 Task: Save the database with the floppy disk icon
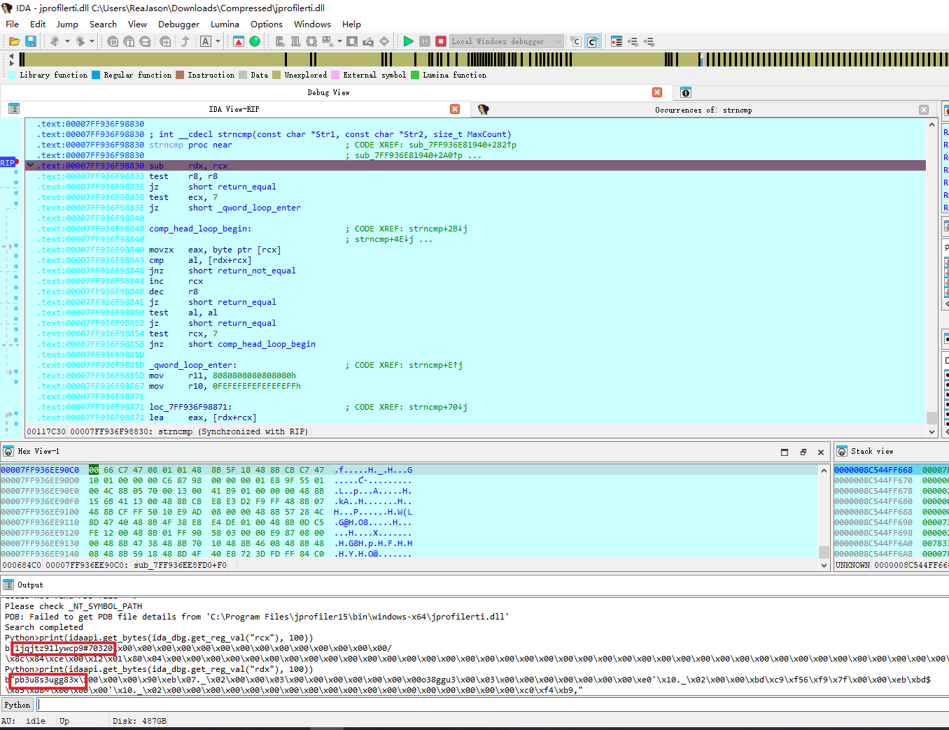[x=31, y=41]
